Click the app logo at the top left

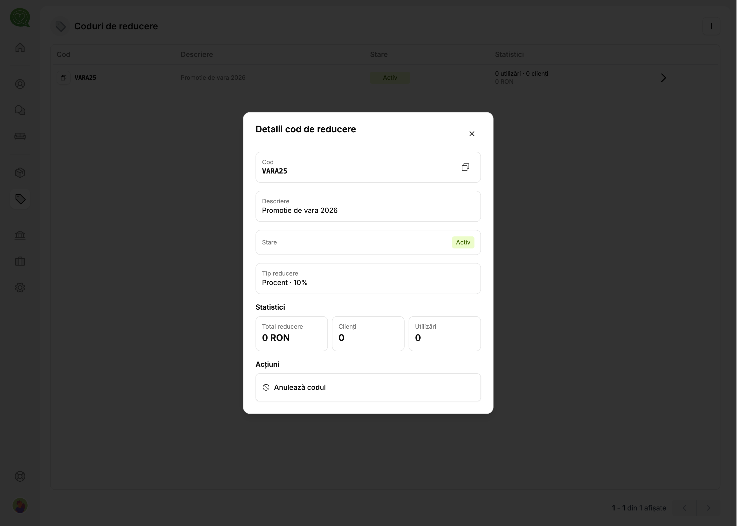(20, 18)
